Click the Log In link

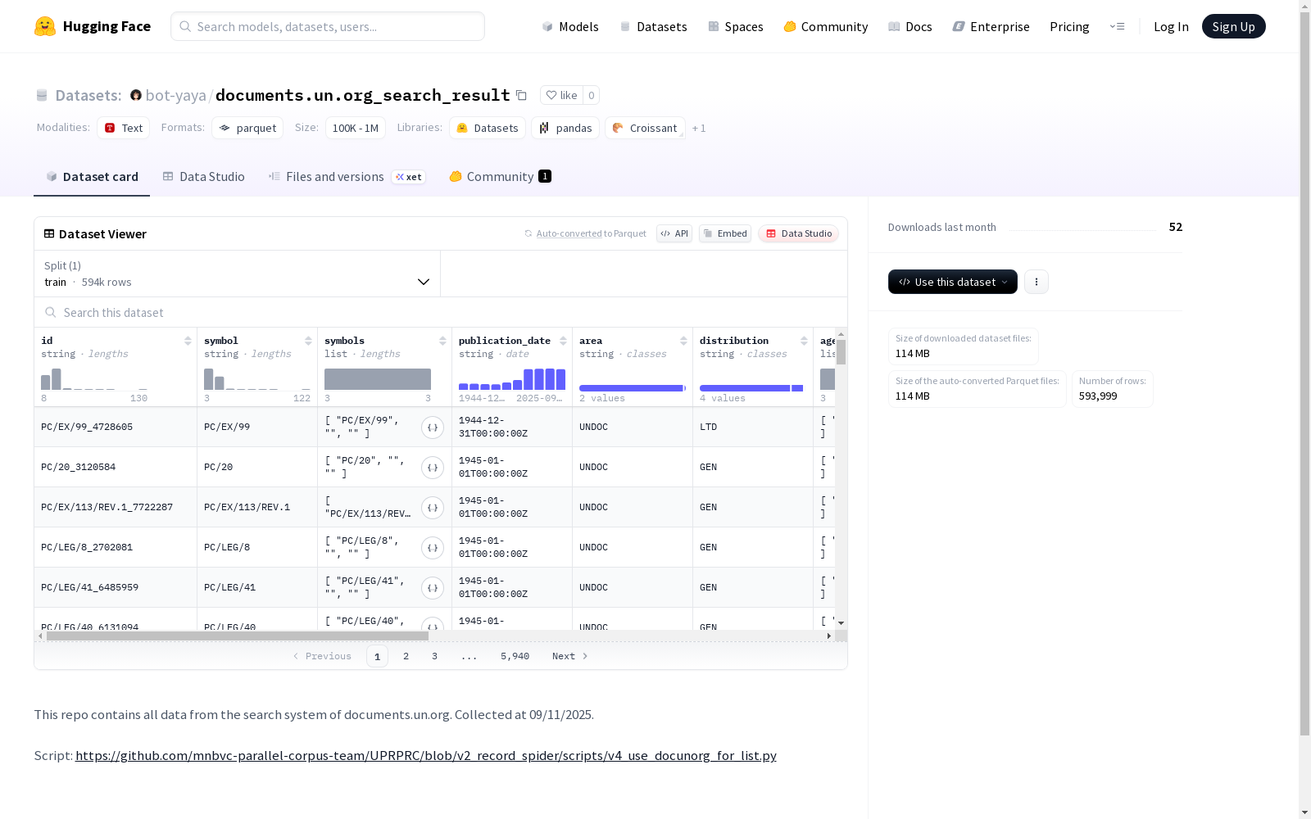[1171, 26]
